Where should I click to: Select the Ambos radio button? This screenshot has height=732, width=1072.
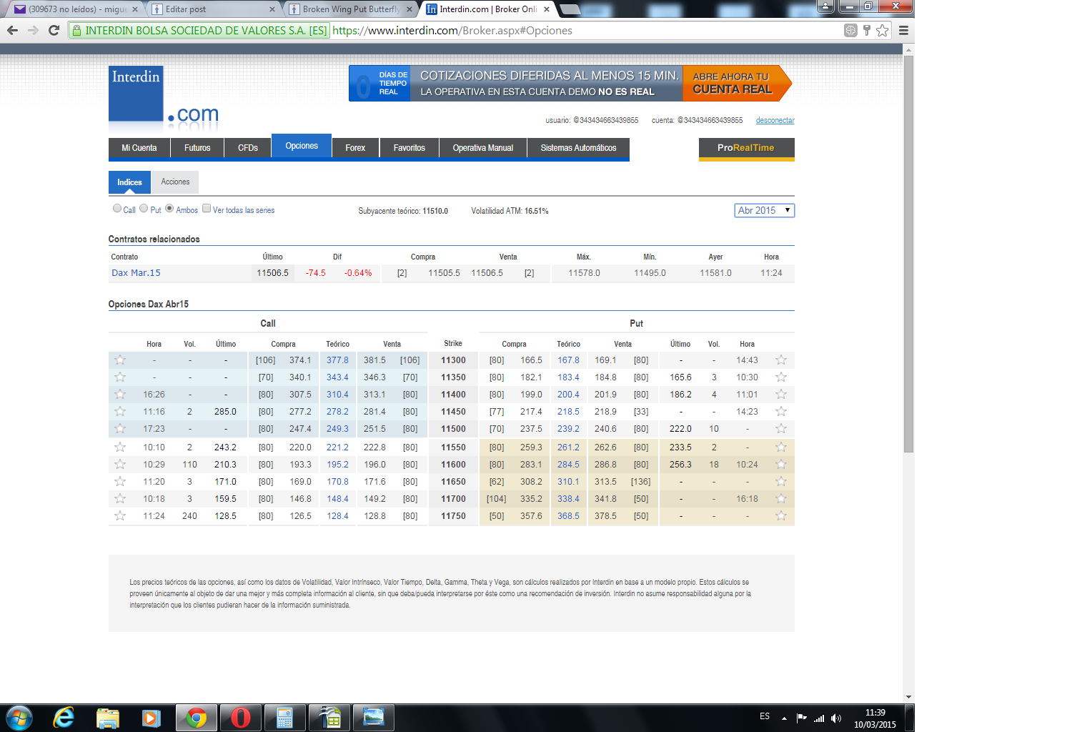[x=169, y=209]
